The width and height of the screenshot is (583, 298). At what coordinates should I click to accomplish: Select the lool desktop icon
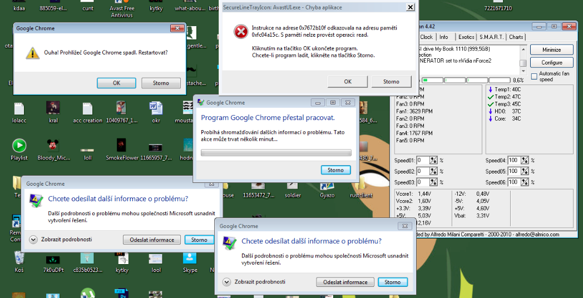coord(156,262)
